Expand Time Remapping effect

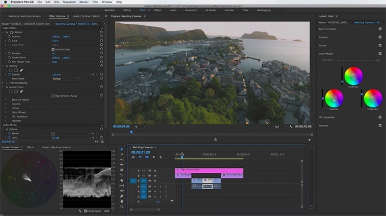coord(3,83)
